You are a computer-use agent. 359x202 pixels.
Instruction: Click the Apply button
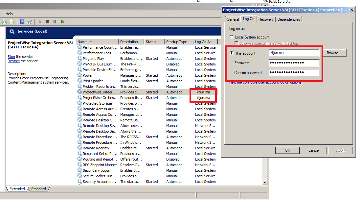(x=341, y=150)
